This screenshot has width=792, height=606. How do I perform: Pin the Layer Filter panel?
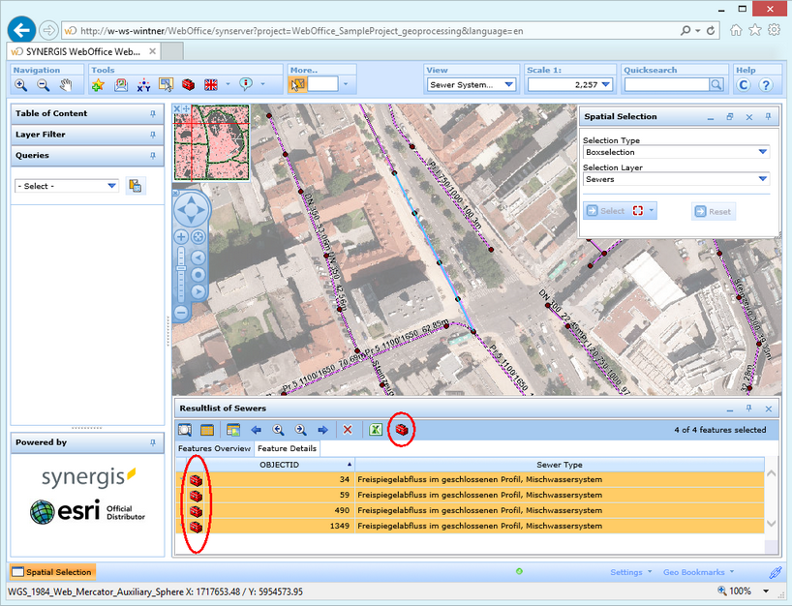click(x=153, y=135)
